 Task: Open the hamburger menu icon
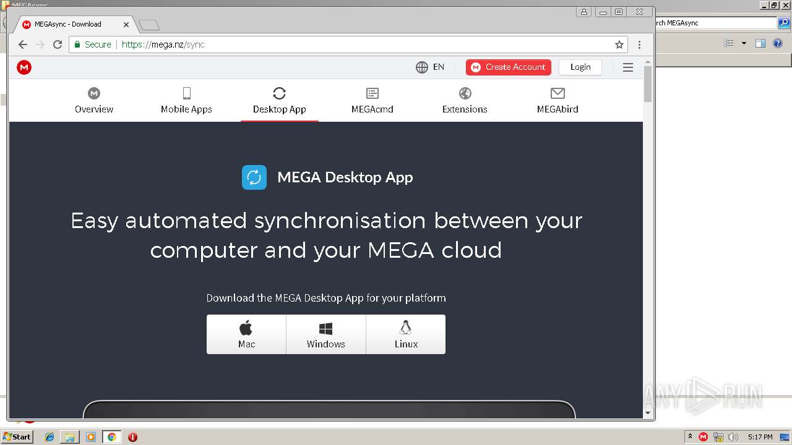coord(628,67)
